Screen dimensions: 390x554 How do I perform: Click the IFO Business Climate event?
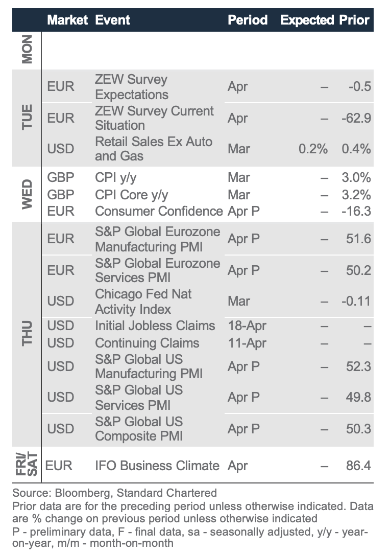pyautogui.click(x=157, y=466)
